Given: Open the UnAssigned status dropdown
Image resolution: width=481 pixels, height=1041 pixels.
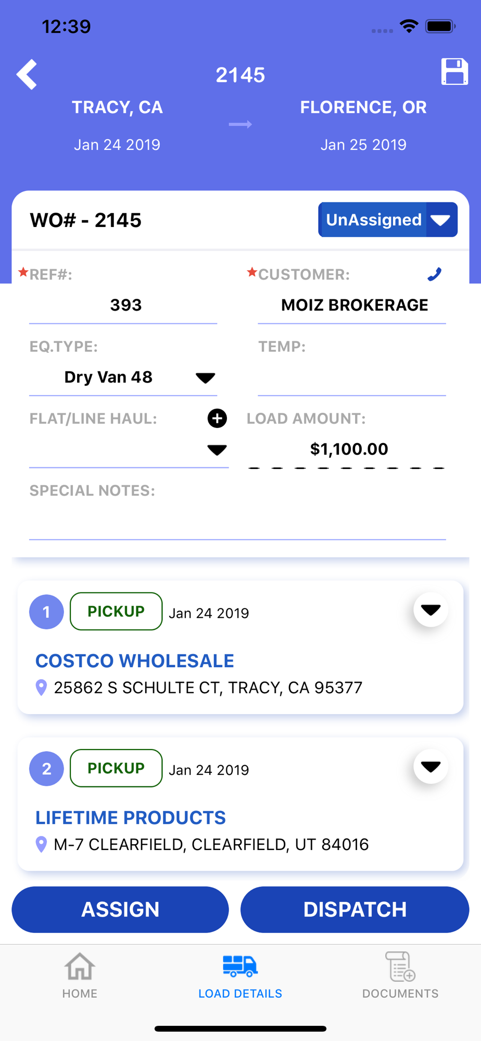Looking at the screenshot, I should tap(388, 220).
